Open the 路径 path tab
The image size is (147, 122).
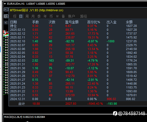(84, 16)
